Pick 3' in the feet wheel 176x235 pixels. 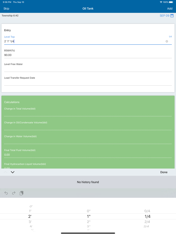[30, 222]
